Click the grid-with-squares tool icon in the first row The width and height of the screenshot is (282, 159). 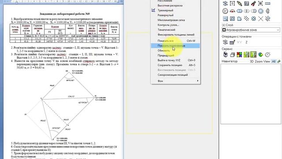(x=246, y=4)
